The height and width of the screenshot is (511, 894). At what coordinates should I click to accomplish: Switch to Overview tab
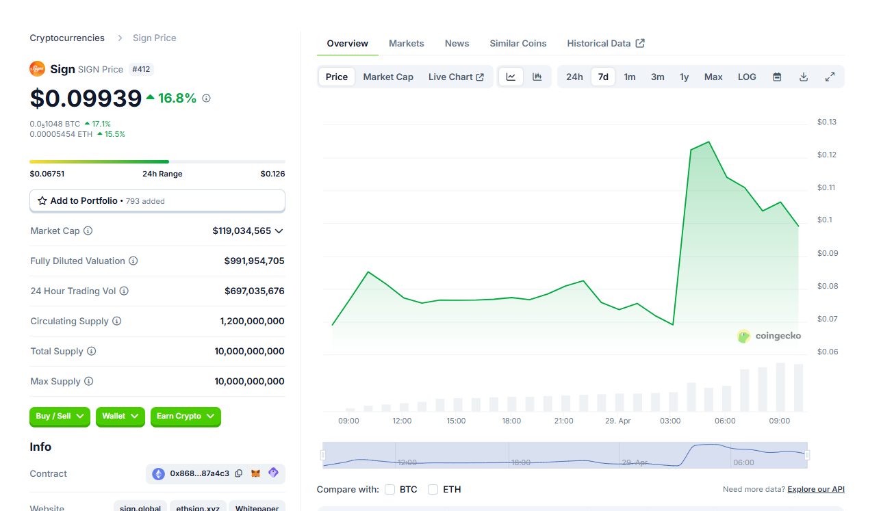click(x=348, y=43)
